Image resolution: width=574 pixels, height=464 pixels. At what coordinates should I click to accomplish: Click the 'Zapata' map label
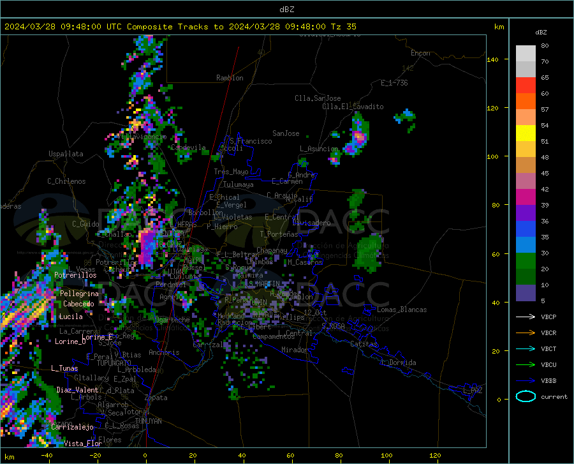point(156,398)
